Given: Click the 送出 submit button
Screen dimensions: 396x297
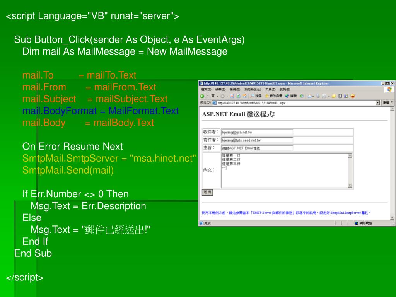Looking at the screenshot, I should tap(207, 193).
